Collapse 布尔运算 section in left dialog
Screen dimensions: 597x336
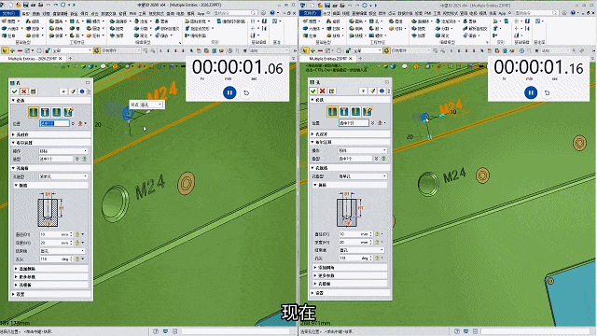tap(50, 143)
